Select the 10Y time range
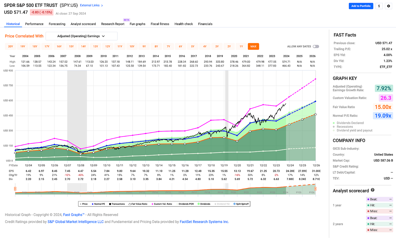The height and width of the screenshot is (238, 396). [132, 47]
